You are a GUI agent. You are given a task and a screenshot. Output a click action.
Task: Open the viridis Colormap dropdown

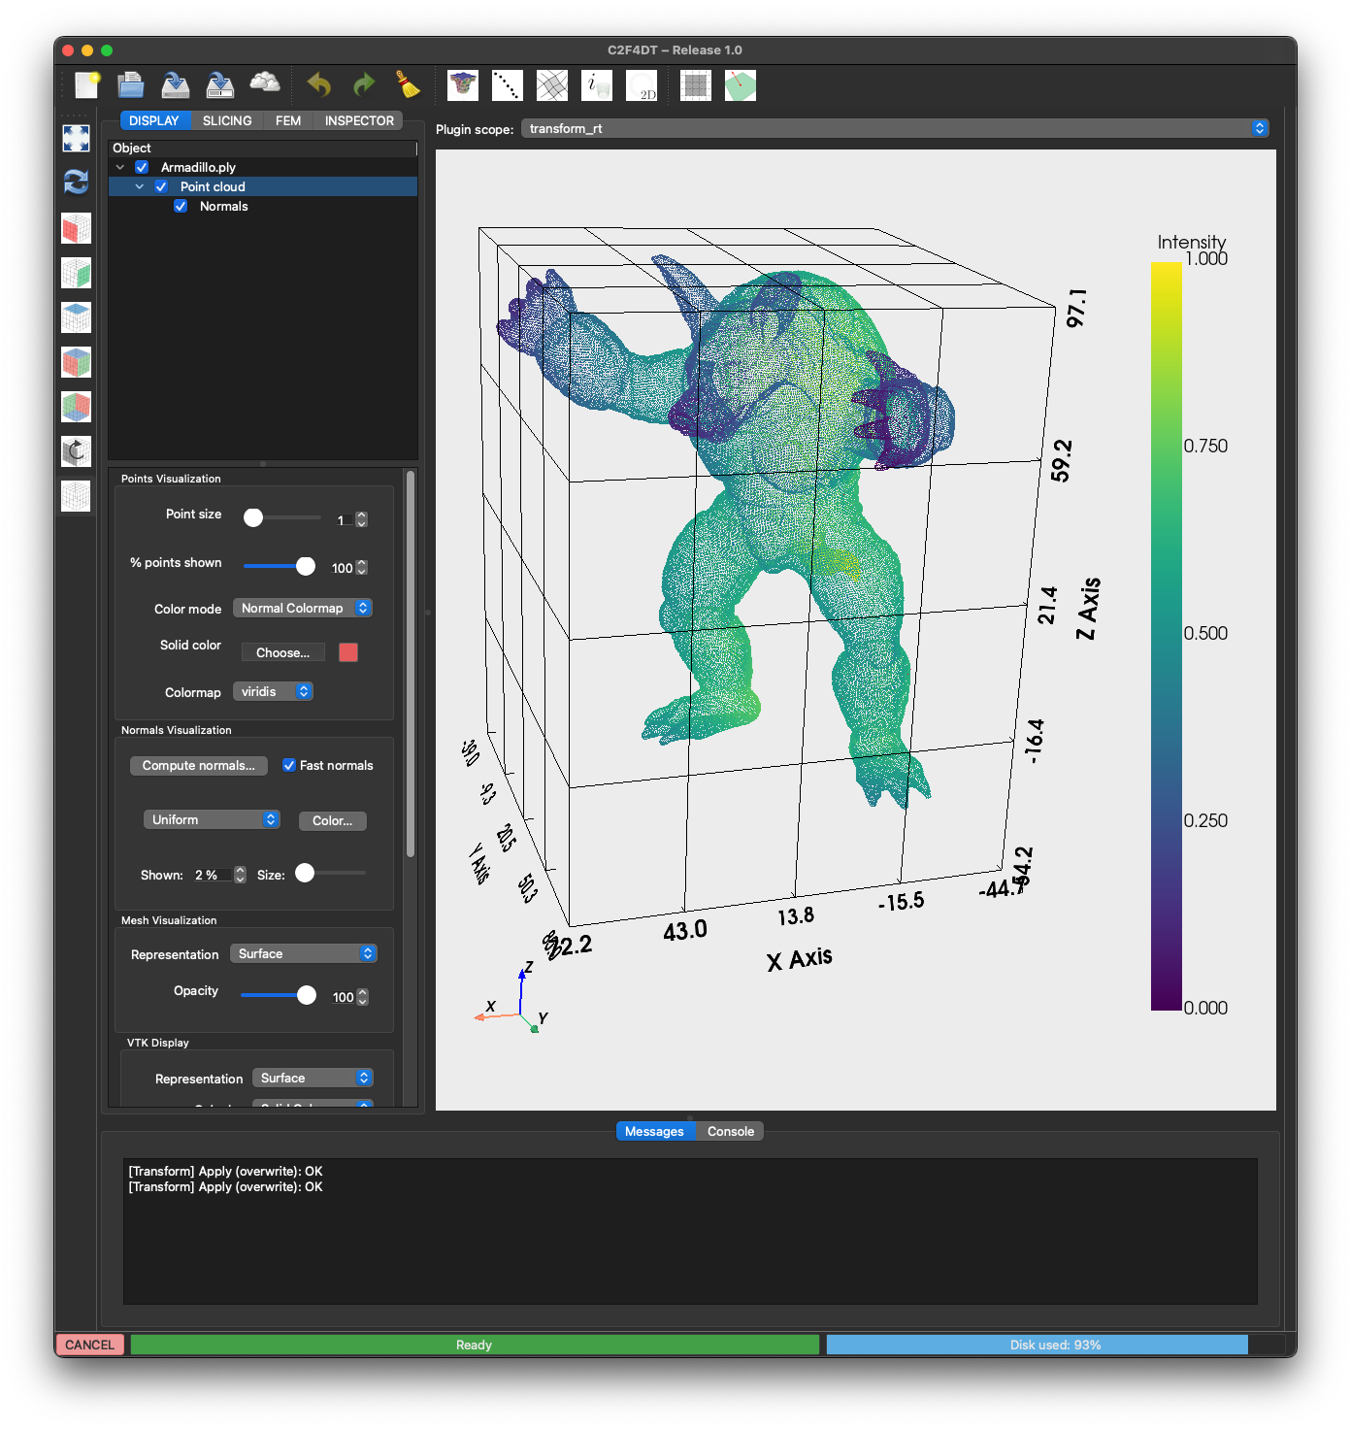point(273,691)
